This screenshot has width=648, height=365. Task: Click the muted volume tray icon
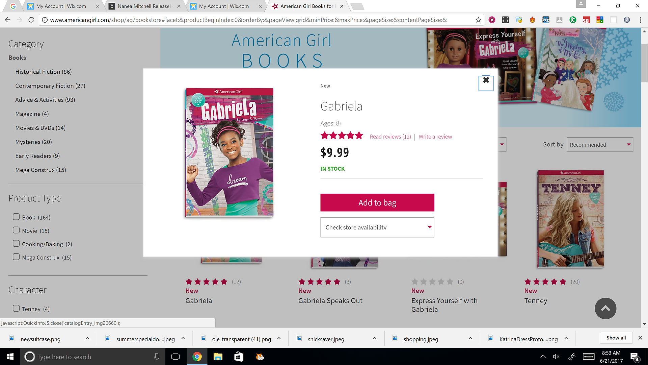coord(556,357)
